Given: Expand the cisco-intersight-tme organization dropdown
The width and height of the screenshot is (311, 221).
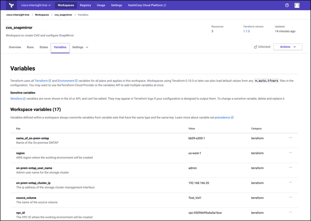Looking at the screenshot, I should [x=36, y=5].
